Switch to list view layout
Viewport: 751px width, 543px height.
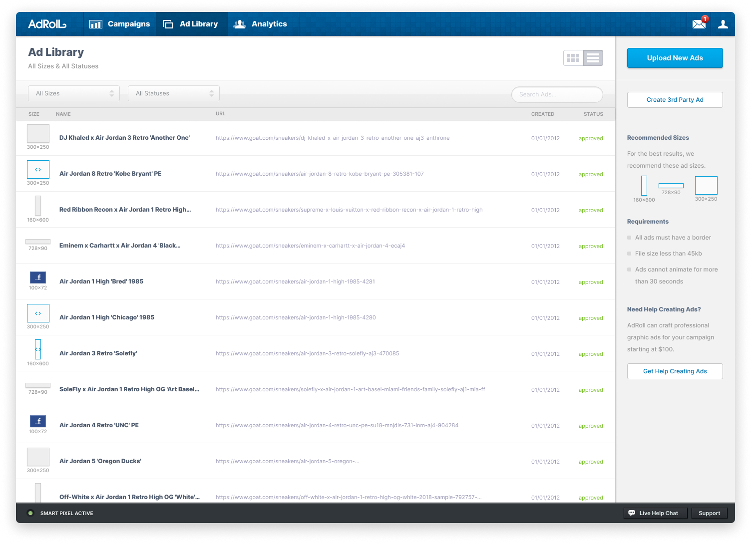click(593, 58)
